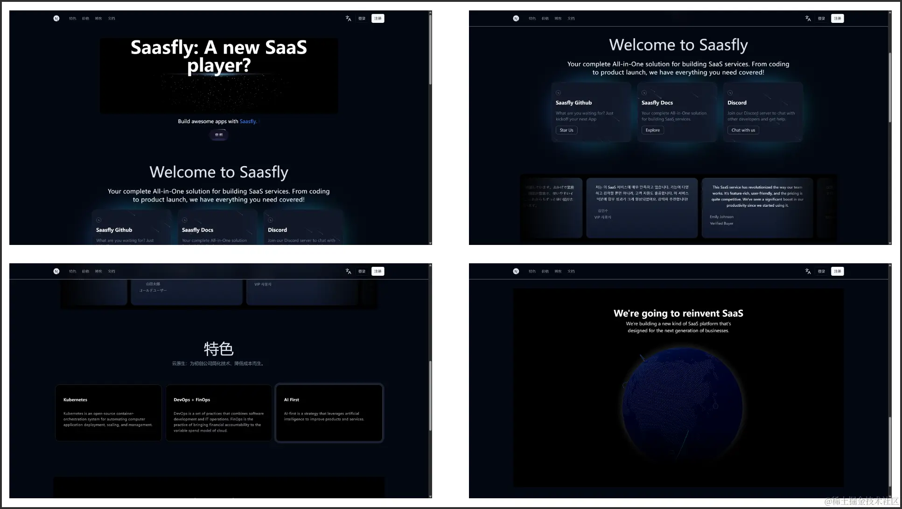Image resolution: width=902 pixels, height=509 pixels.
Task: Click the scrollbar thumb in the 特色 features screenshot
Action: [x=430, y=396]
